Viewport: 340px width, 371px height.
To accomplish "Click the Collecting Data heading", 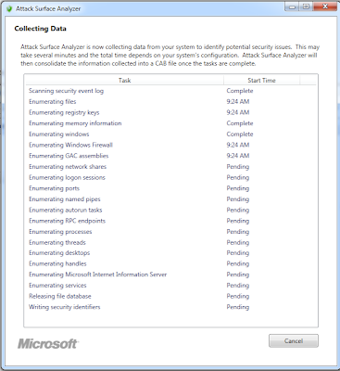I will coord(40,29).
